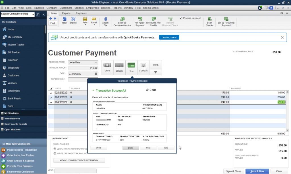291x174 pixels.
Task: Click the Memo input field
Action: [75, 171]
